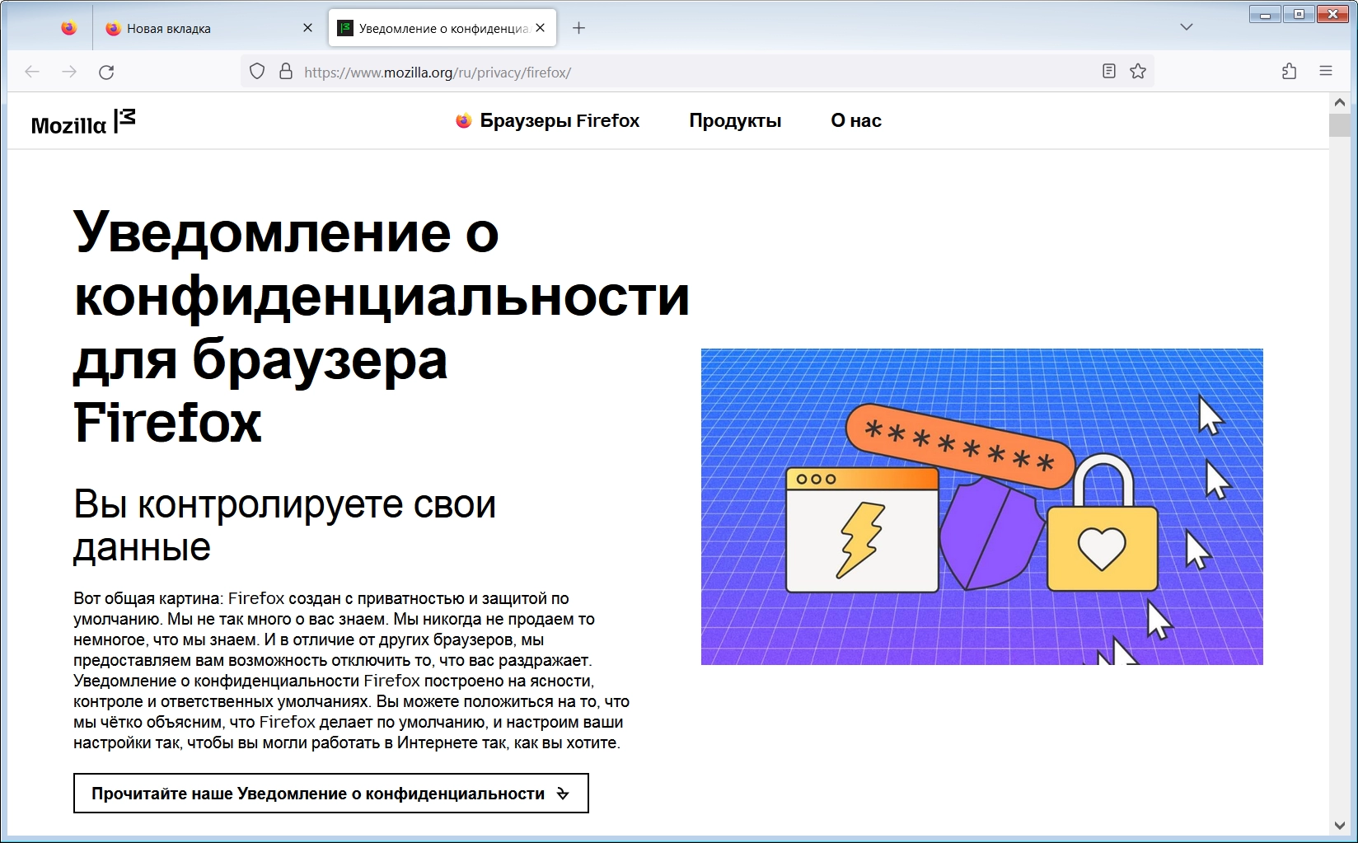This screenshot has height=843, width=1358.
Task: Expand the list all tabs dropdown
Action: click(x=1187, y=27)
